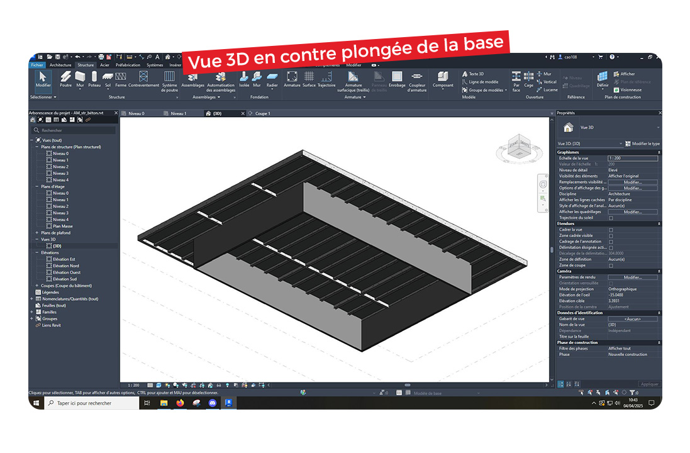Viewport: 690px width, 453px height.
Task: Switch to the Niveau 1 view tab
Action: [179, 114]
